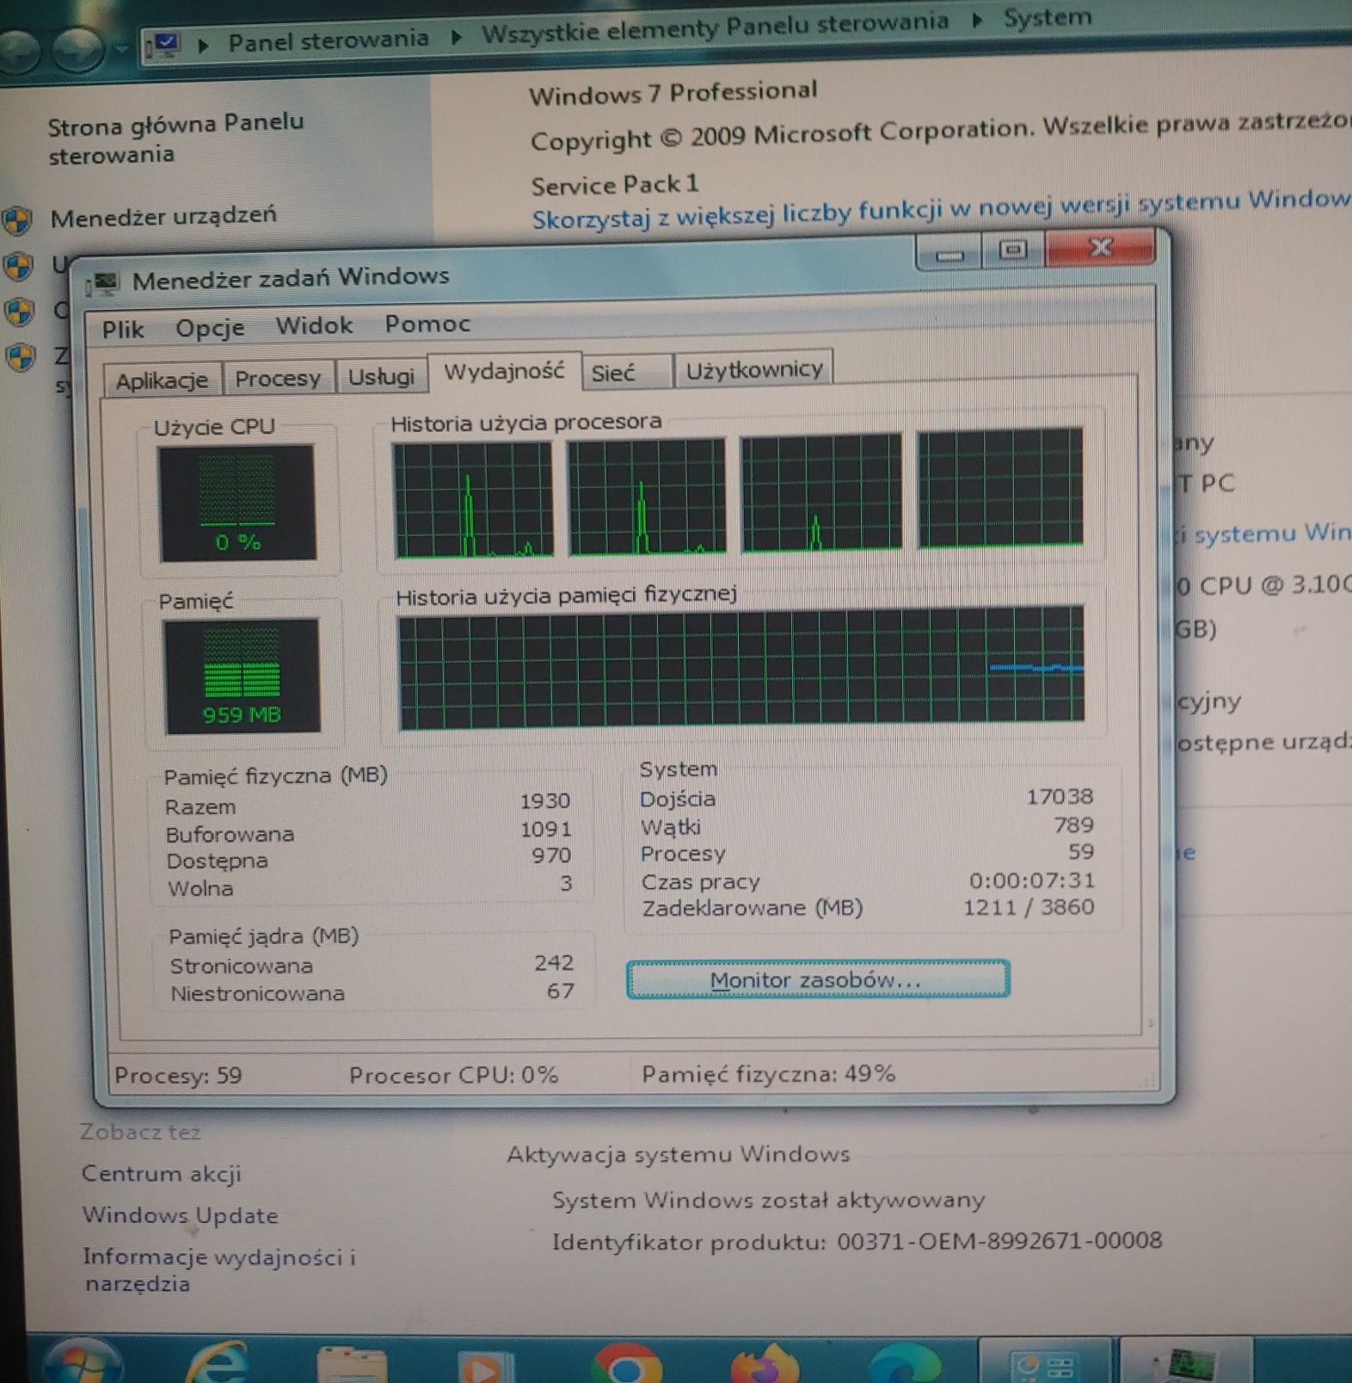The width and height of the screenshot is (1352, 1383).
Task: Click the product ID 00371-OEM-8992671-00008
Action: pos(999,1241)
